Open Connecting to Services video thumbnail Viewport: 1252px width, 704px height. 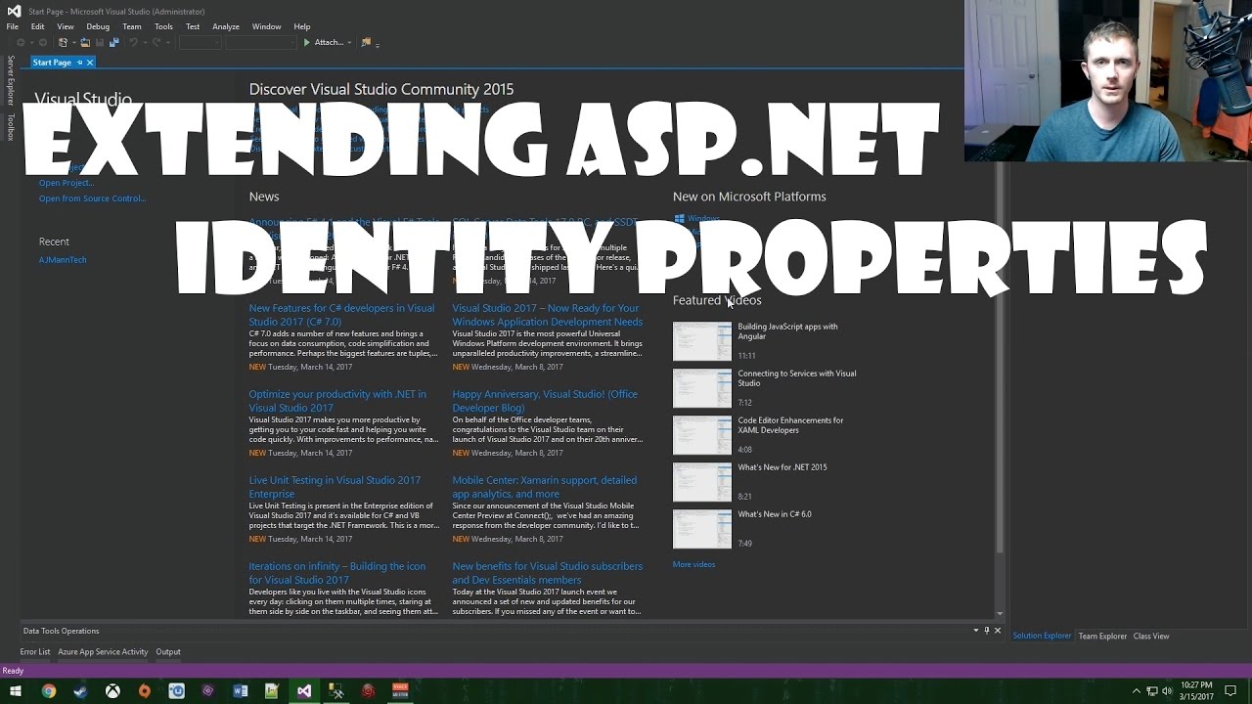(x=702, y=388)
